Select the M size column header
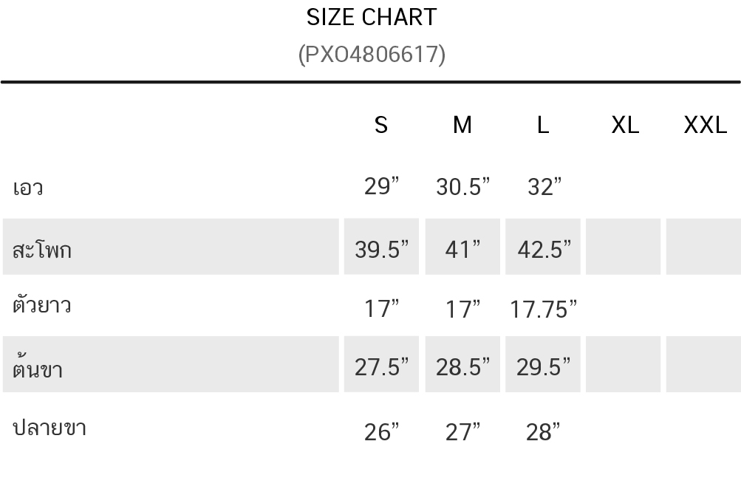Viewport: 741px width, 492px height. point(462,125)
